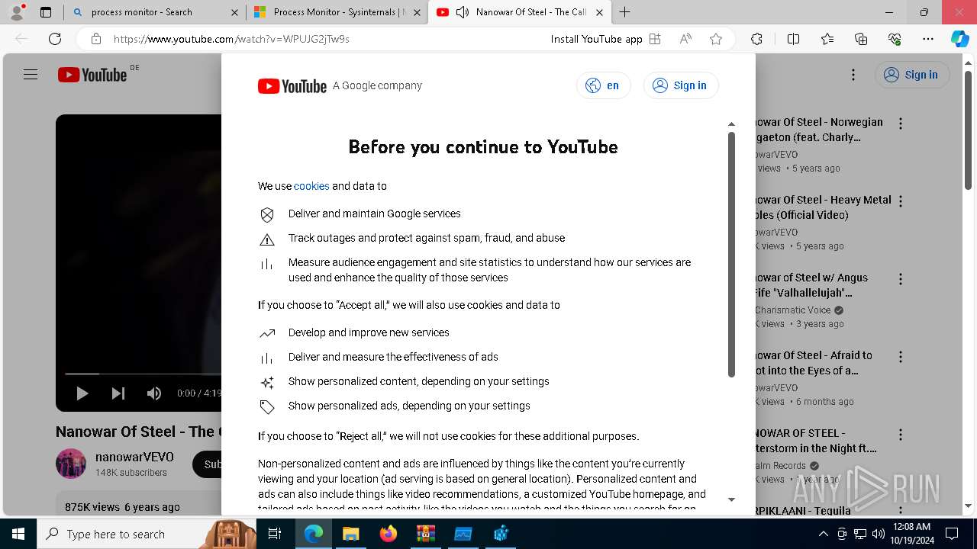
Task: Close the process monitor - Search tab
Action: click(x=234, y=12)
